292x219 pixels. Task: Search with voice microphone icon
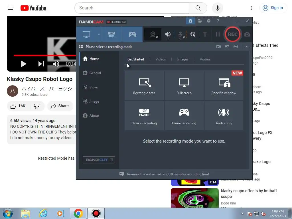tap(218, 8)
